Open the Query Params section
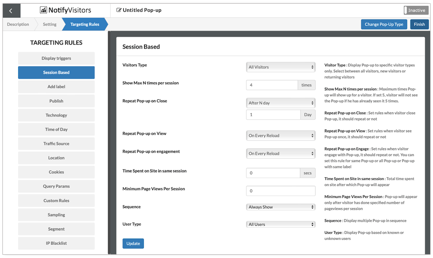This screenshot has width=433, height=258. point(56,187)
